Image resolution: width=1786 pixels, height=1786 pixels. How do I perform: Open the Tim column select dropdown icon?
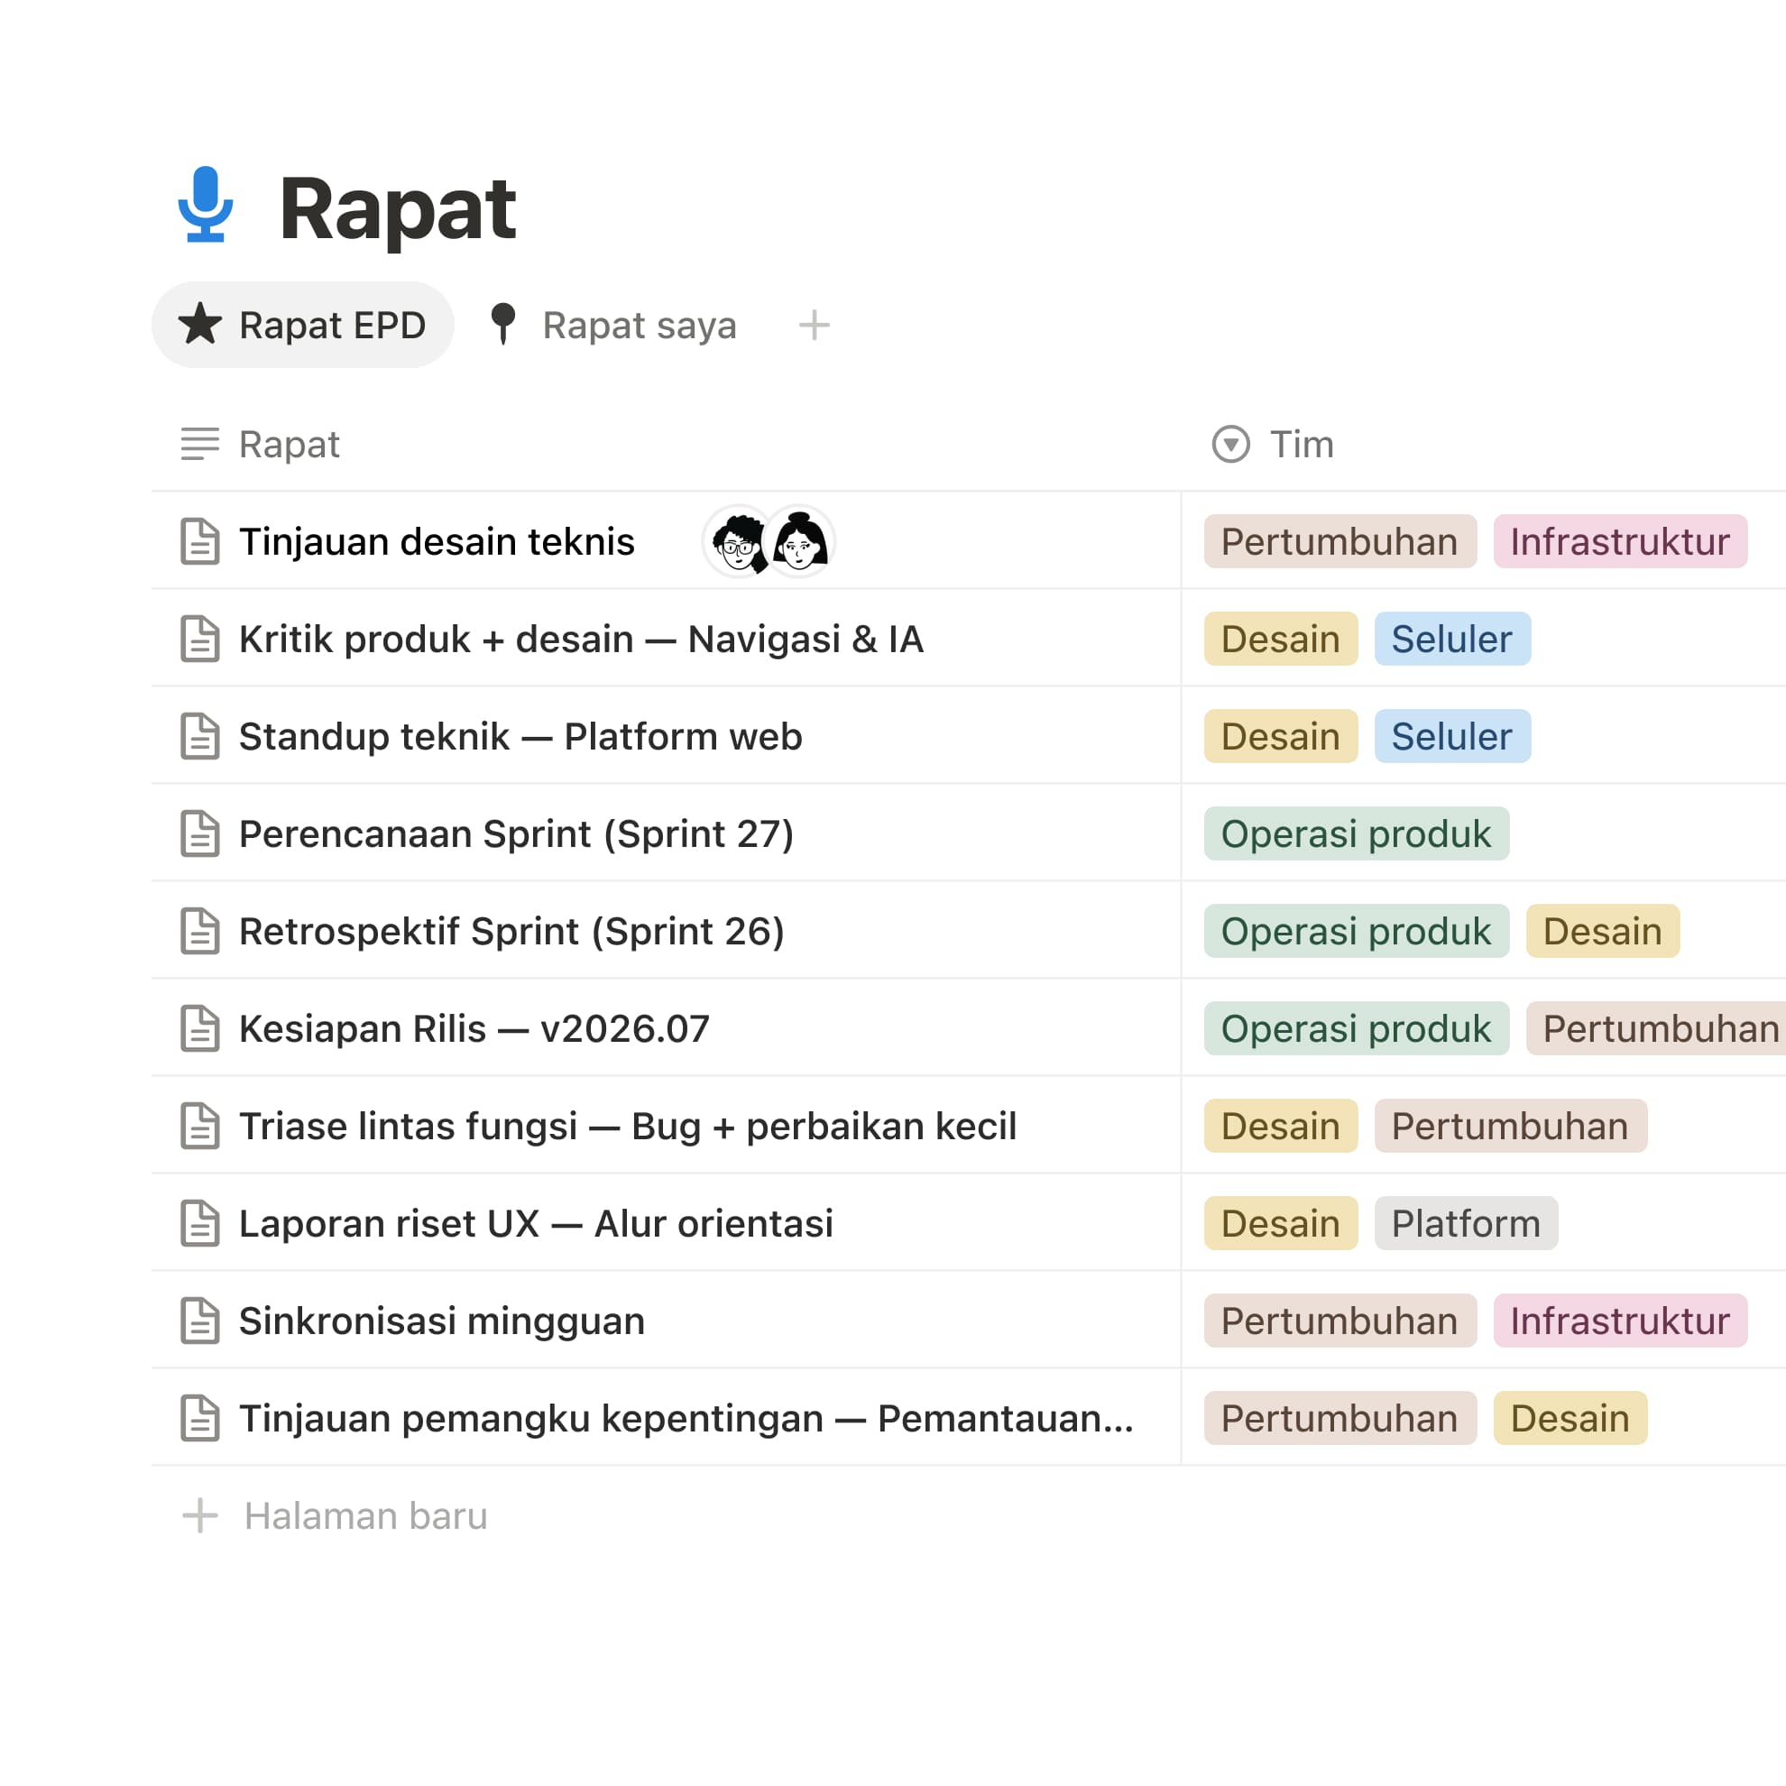pos(1230,444)
